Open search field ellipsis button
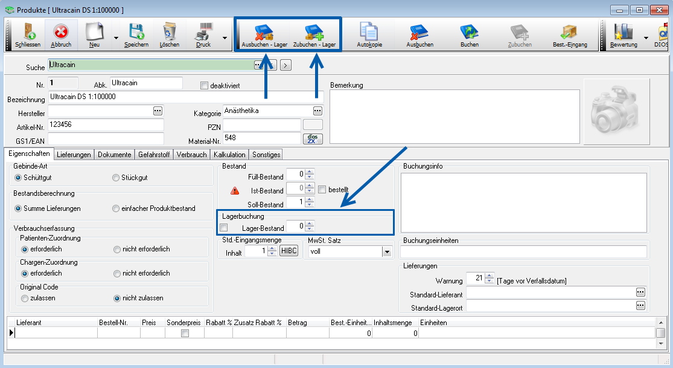This screenshot has height=368, width=673. click(258, 65)
